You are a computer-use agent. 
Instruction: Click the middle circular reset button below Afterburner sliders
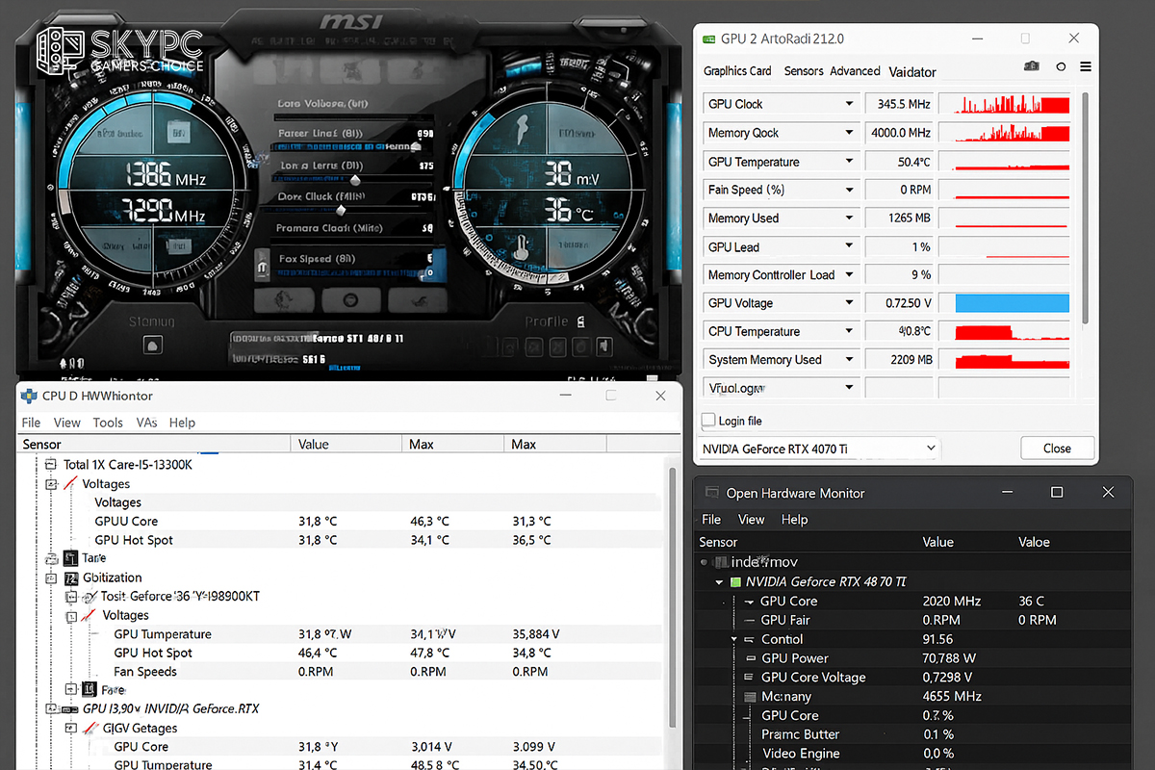(350, 298)
